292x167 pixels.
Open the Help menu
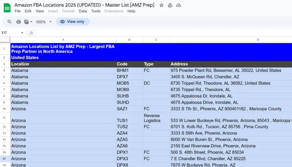(131, 11)
